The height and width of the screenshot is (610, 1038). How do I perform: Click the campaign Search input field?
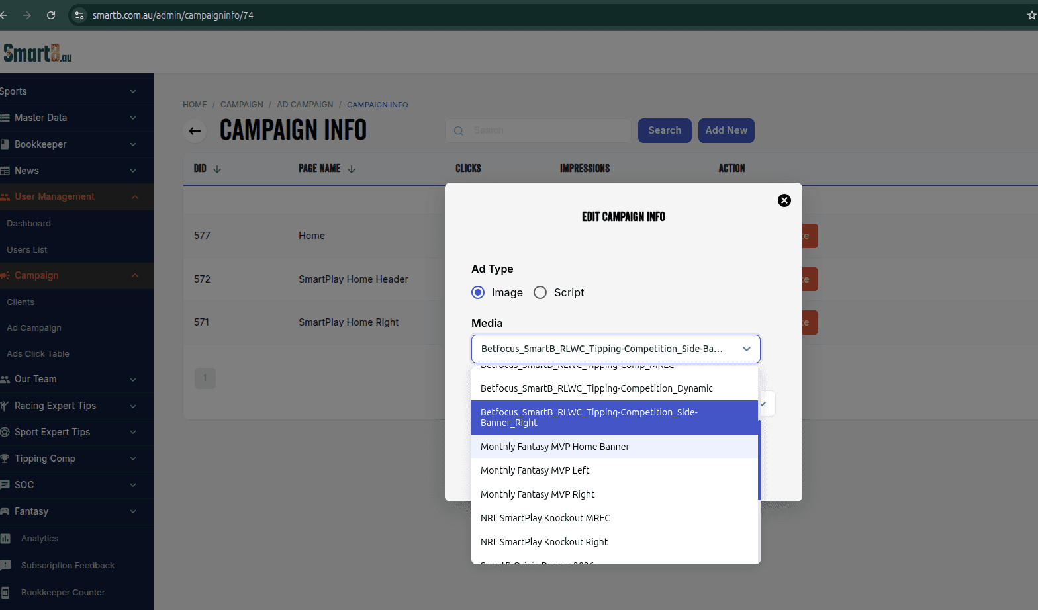click(538, 131)
